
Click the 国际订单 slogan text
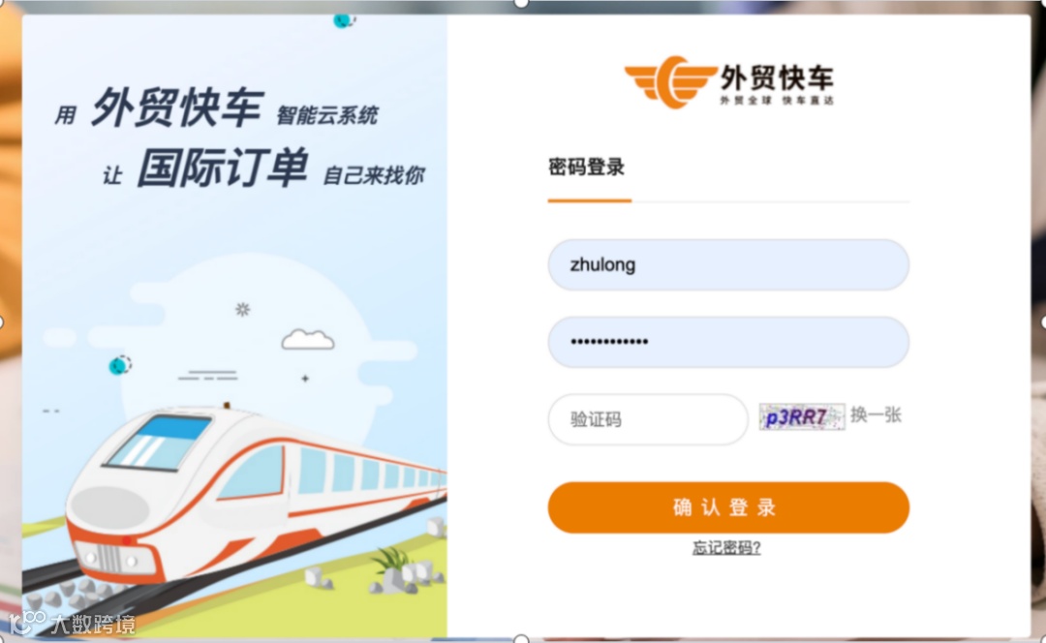223,168
